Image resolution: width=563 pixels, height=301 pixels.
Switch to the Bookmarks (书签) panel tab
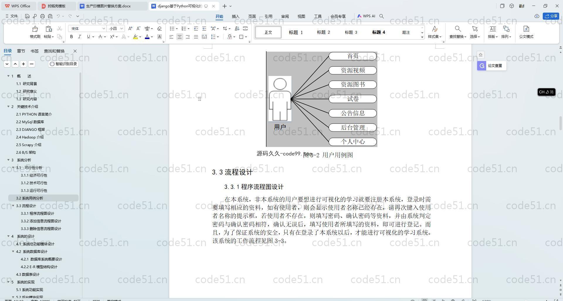[x=34, y=51]
